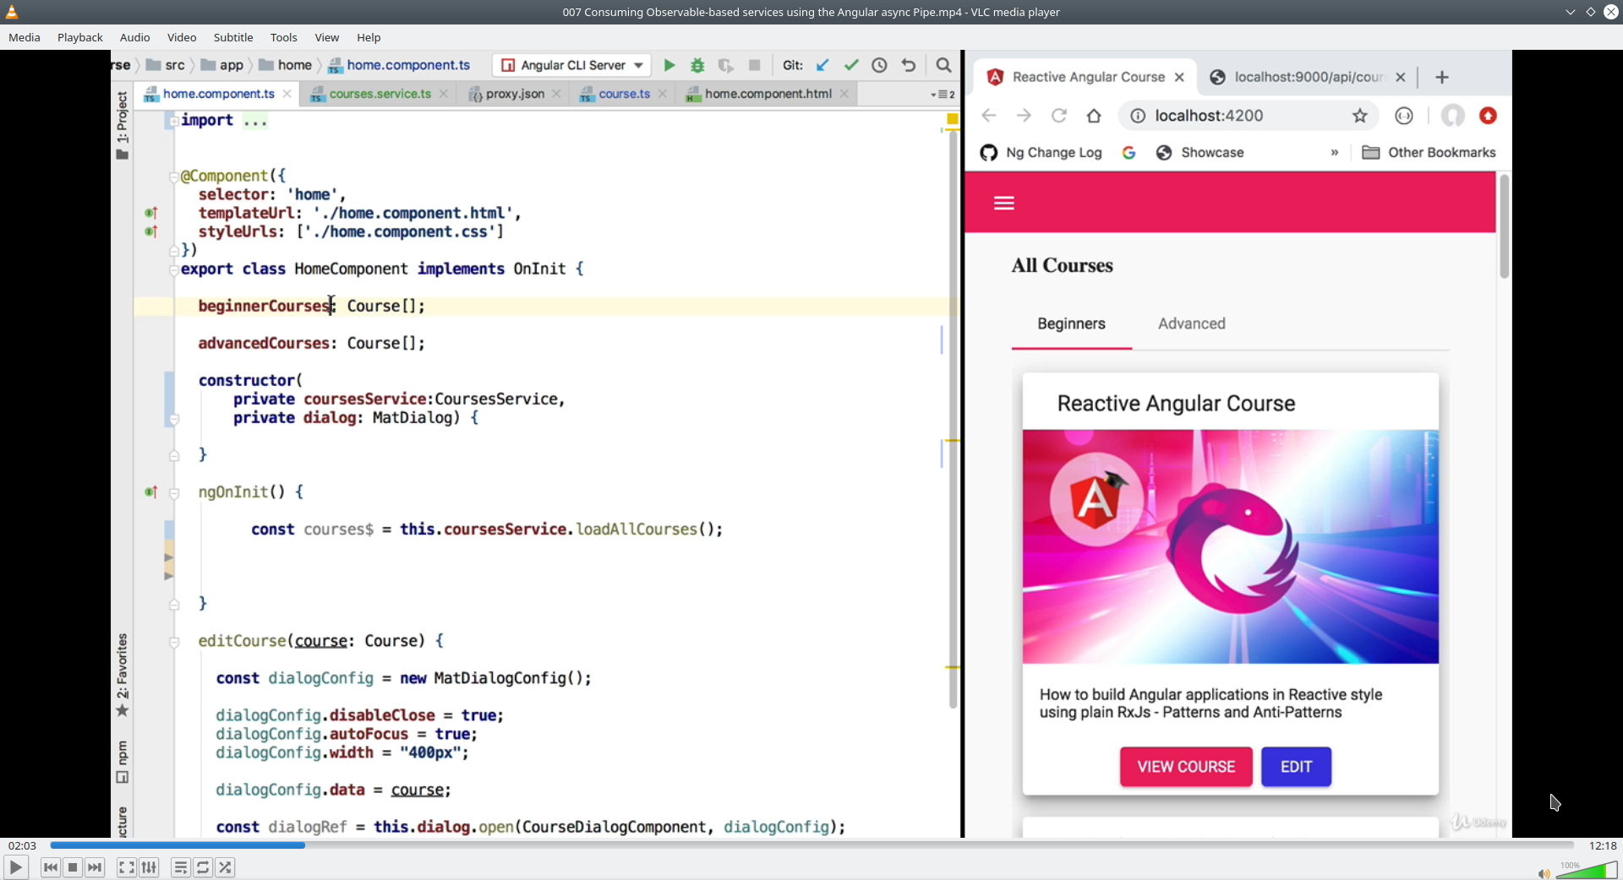
Task: Click the browser forward arrow
Action: [x=1024, y=116]
